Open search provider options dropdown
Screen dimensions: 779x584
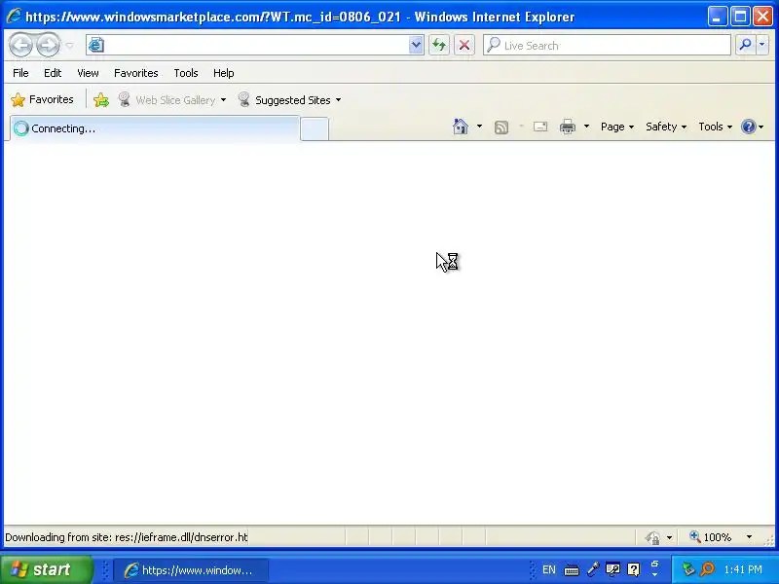(x=762, y=45)
